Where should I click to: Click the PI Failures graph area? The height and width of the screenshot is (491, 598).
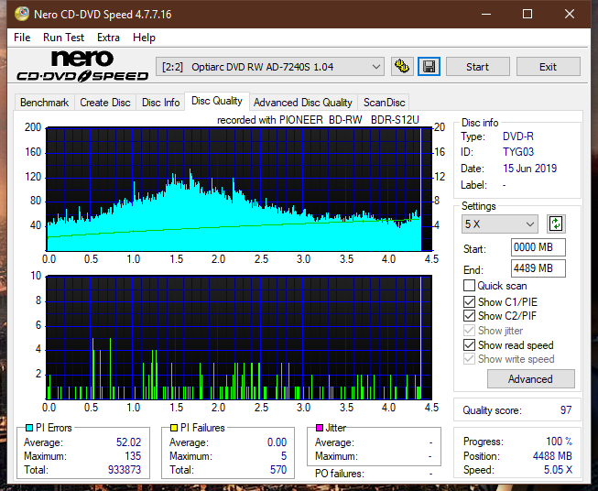tap(239, 337)
